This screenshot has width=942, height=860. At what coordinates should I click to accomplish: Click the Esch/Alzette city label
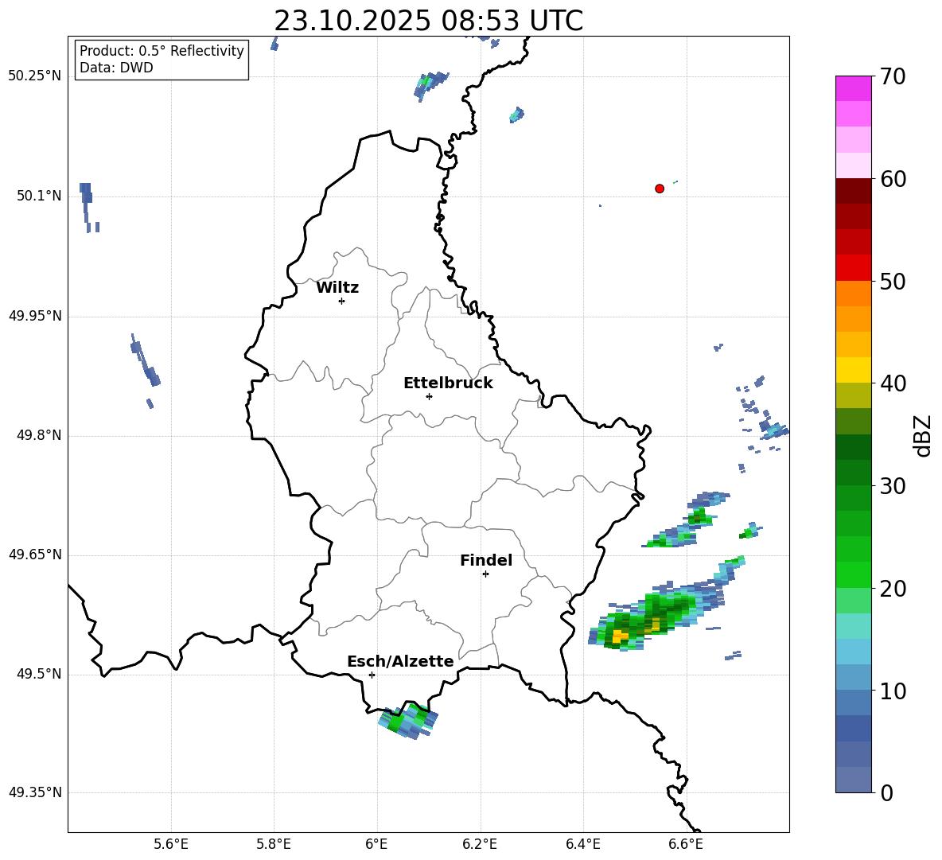coord(400,661)
